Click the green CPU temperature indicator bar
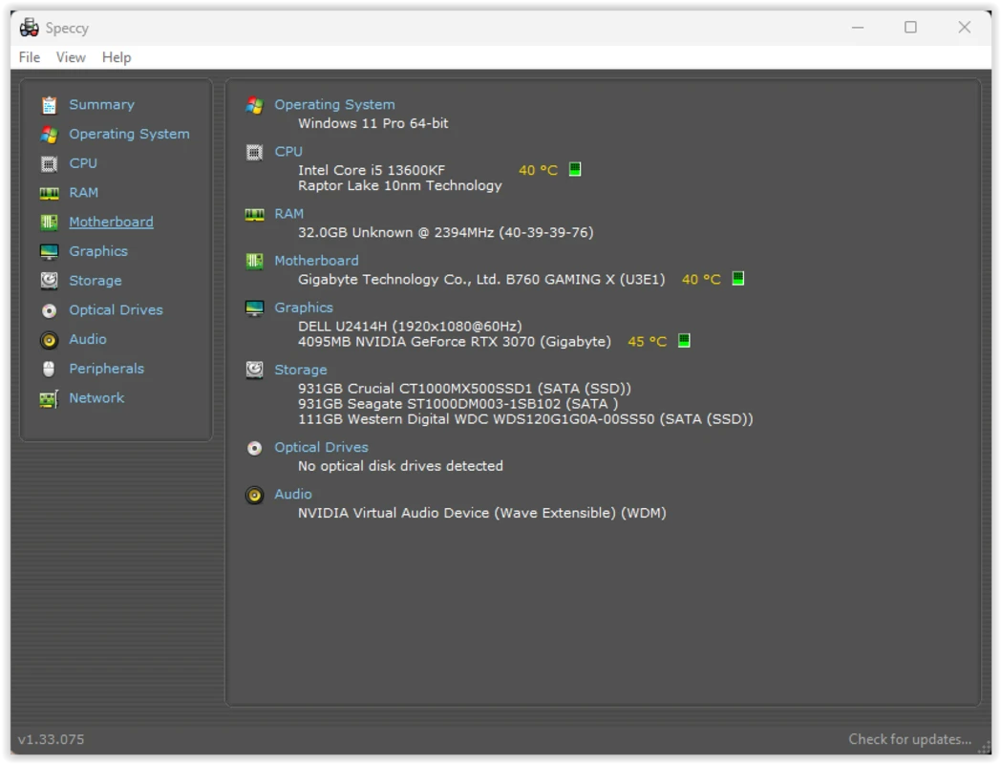This screenshot has width=1001, height=764. point(574,168)
